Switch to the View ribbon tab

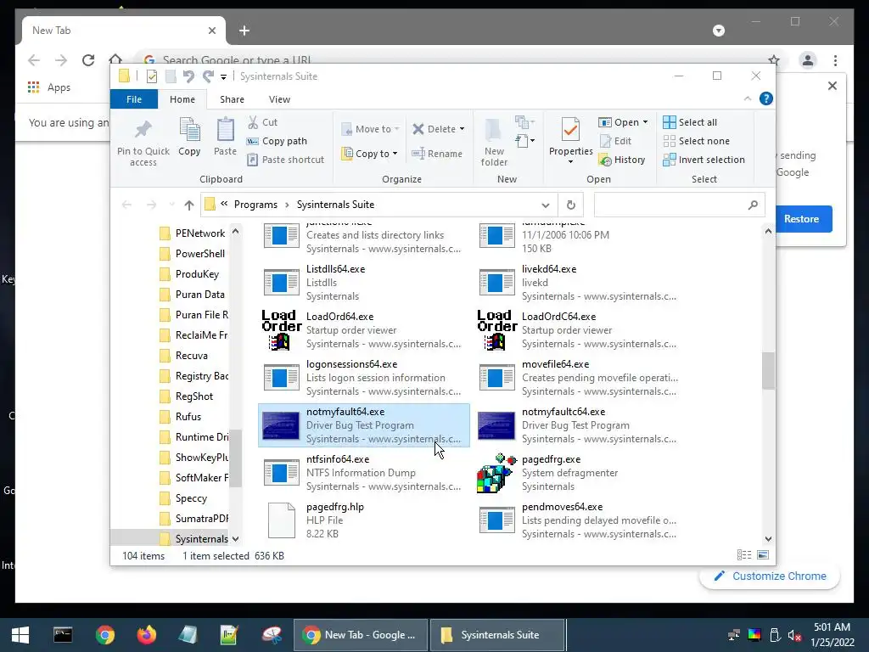(279, 99)
